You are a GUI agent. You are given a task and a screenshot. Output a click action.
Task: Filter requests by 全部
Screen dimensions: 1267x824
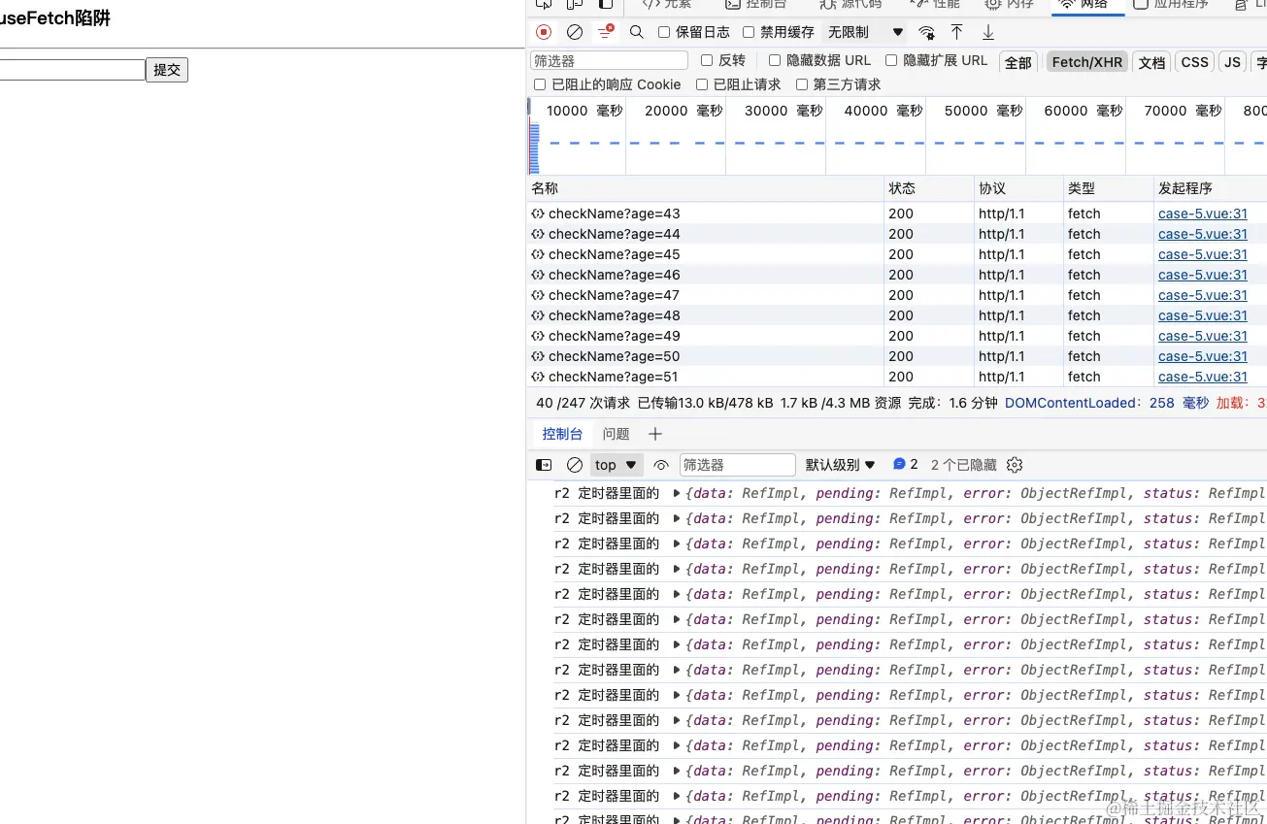click(1018, 62)
